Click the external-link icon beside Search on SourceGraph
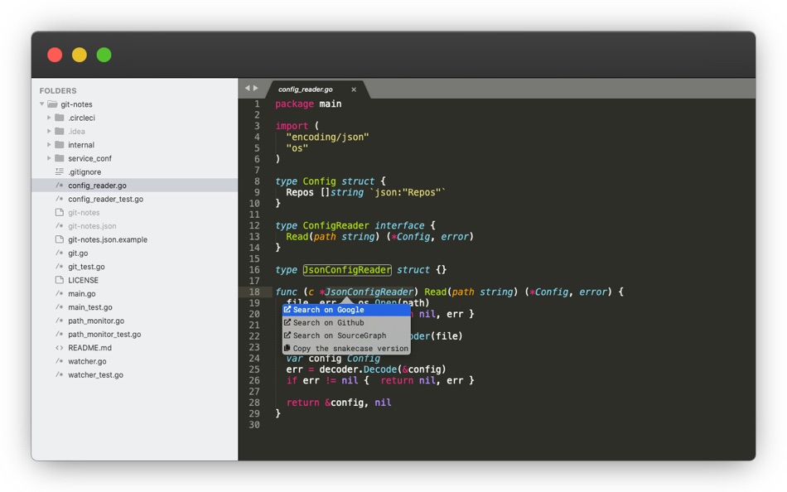Image resolution: width=787 pixels, height=492 pixels. [287, 335]
